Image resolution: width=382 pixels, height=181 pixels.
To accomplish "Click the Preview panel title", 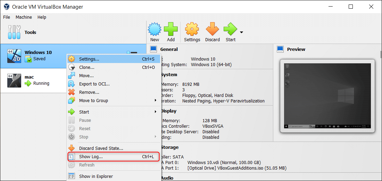I will pyautogui.click(x=296, y=49).
